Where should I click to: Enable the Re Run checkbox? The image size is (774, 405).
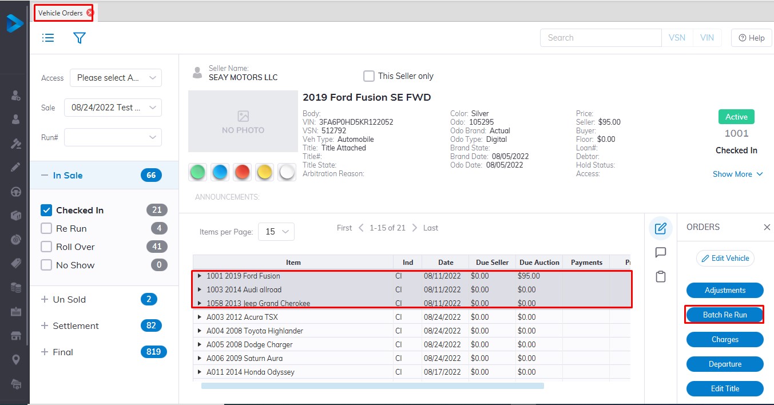[x=46, y=229]
